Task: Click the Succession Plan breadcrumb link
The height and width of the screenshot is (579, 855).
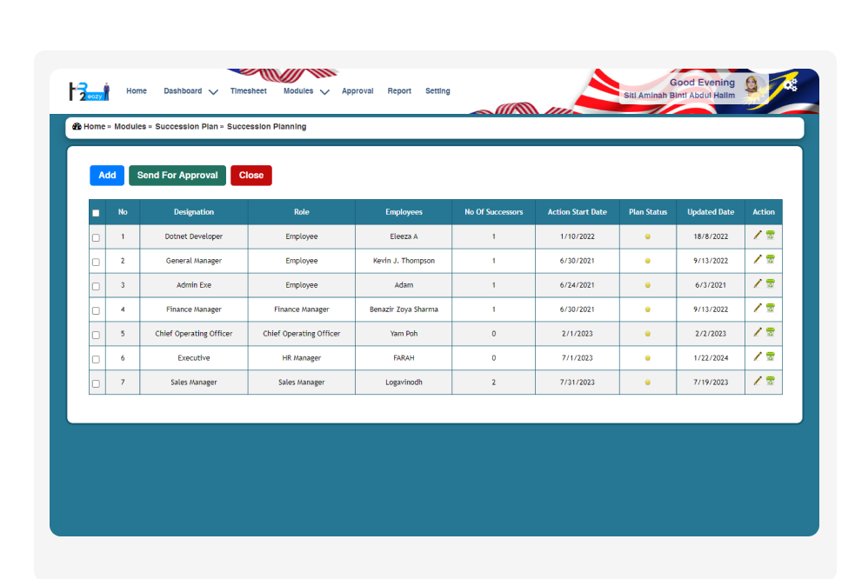Action: (186, 127)
